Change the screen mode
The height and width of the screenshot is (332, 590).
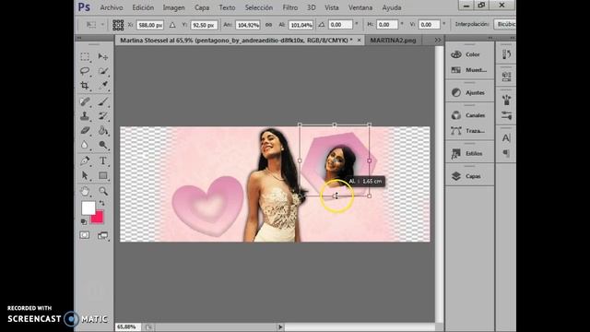[x=102, y=236]
